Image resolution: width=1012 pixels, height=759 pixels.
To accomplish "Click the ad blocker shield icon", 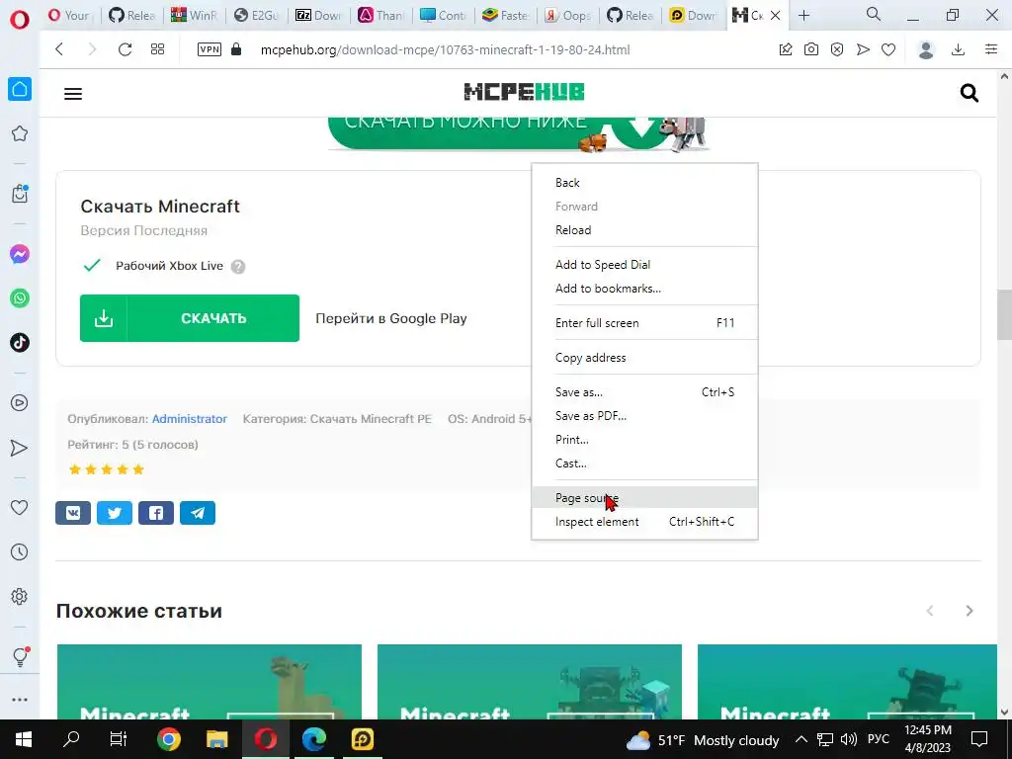I will 837,49.
